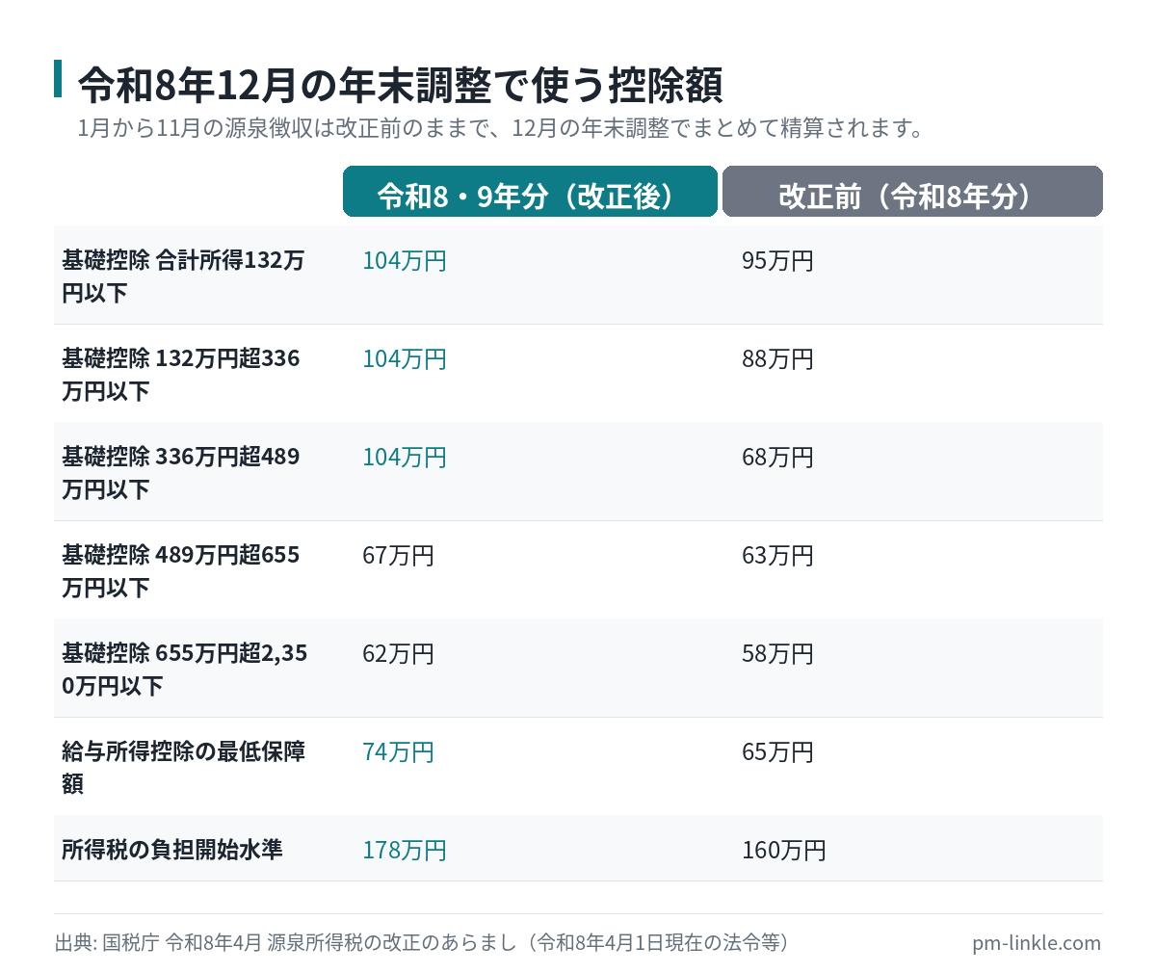
Task: Click row label 基礎控除 489万円超655万円以下
Action: pos(181,571)
